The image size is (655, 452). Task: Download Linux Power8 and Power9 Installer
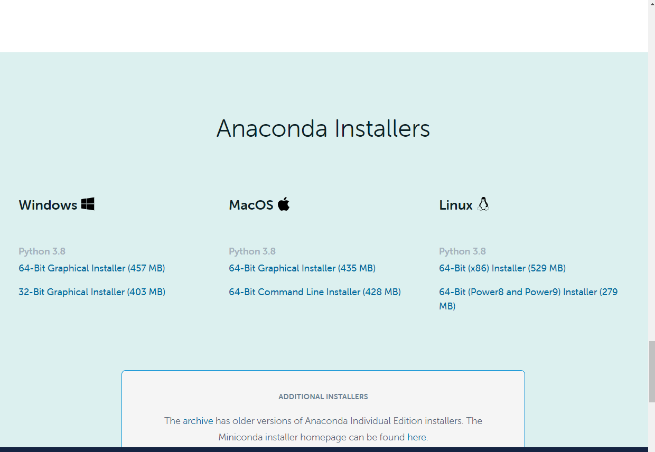[528, 299]
